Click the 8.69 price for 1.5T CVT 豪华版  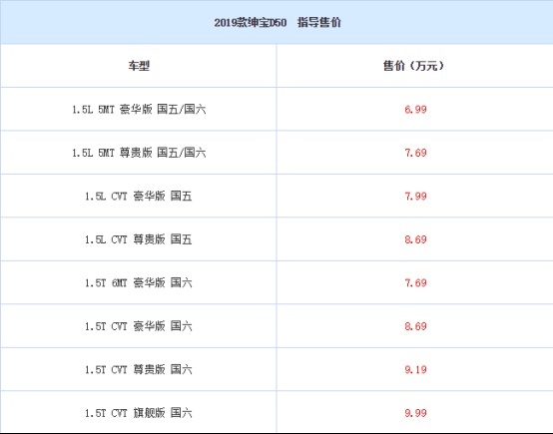click(x=415, y=326)
